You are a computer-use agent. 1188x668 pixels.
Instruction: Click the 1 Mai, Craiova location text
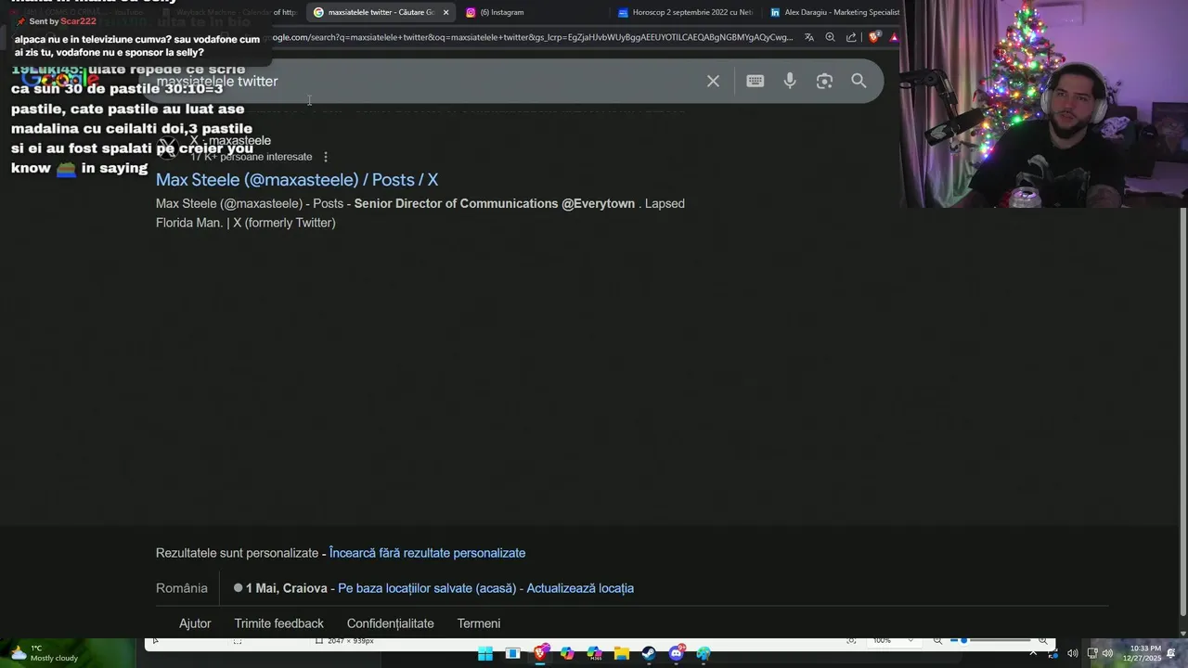[286, 588]
